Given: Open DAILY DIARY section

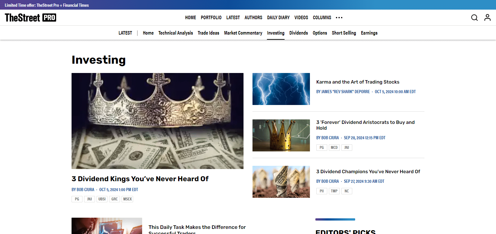Looking at the screenshot, I should (x=278, y=18).
